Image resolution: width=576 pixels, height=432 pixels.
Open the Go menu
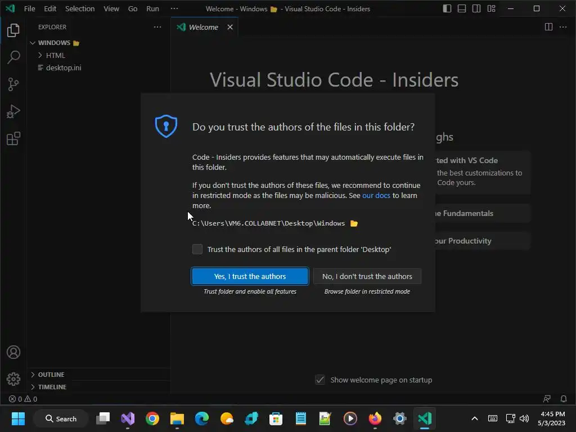(x=133, y=8)
